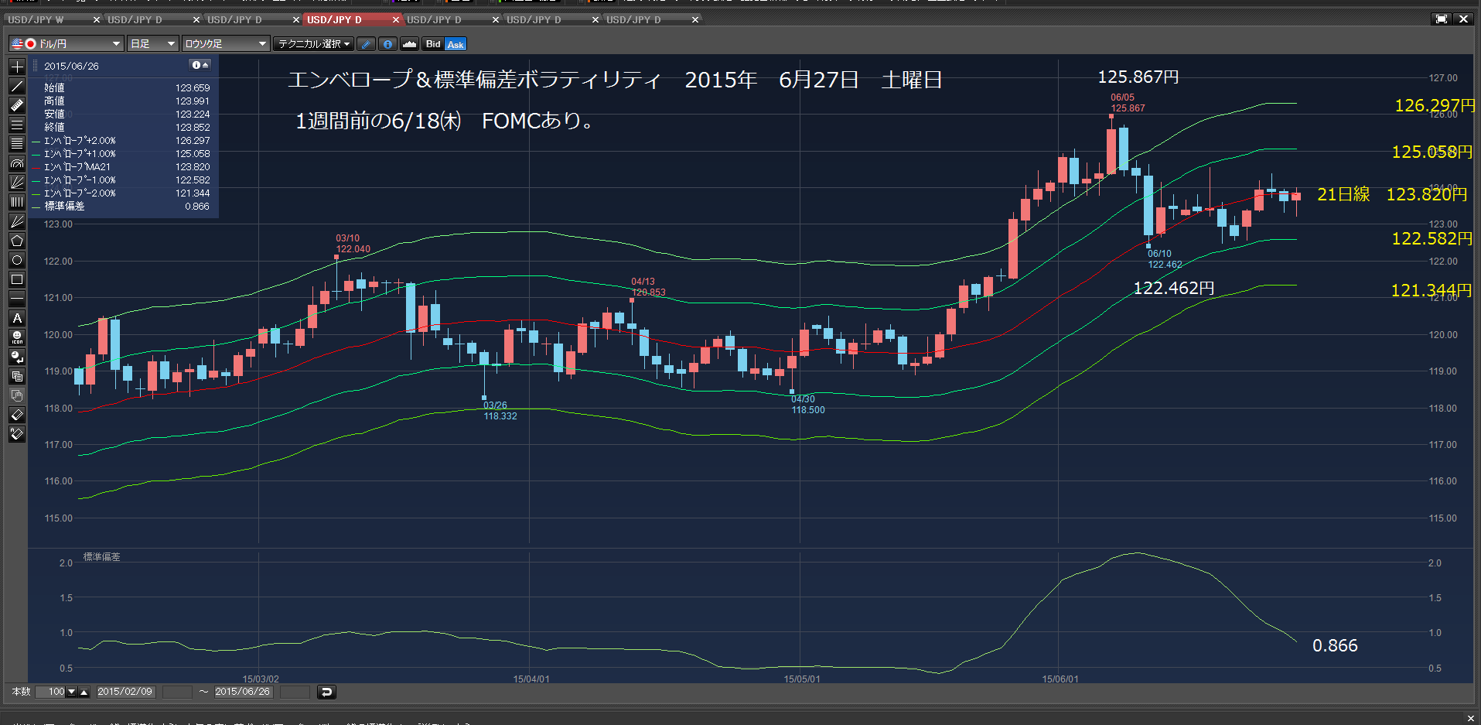Viewport: 1481px width, 725px height.
Task: Collapse the data panel with i-arrow button
Action: tap(200, 66)
